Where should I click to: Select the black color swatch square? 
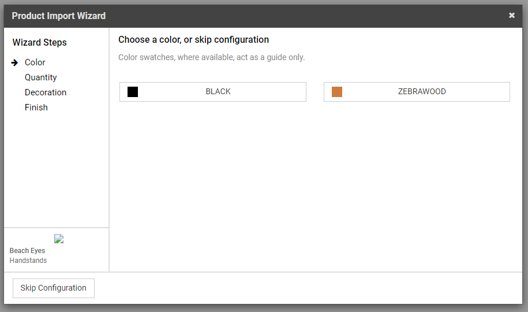pyautogui.click(x=133, y=92)
